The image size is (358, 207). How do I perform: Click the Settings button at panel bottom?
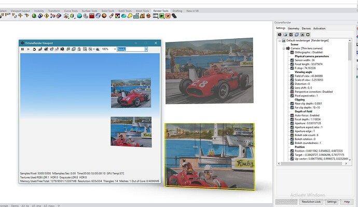click(x=333, y=201)
